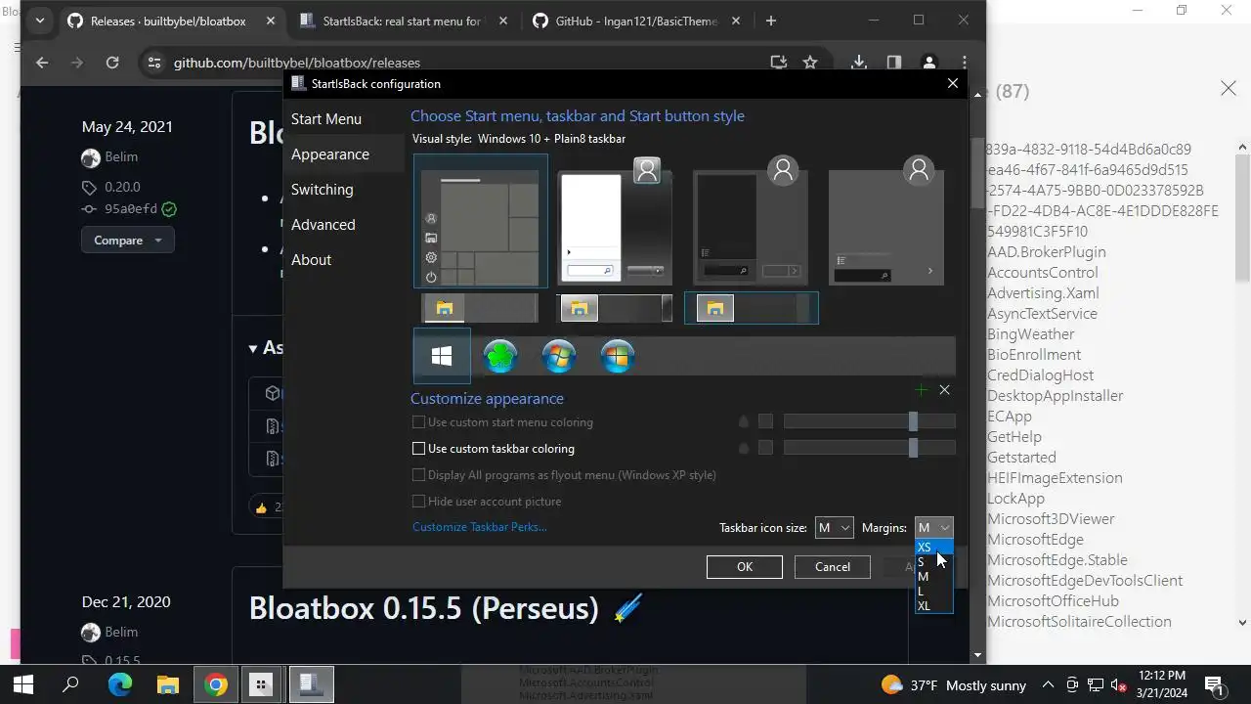This screenshot has height=704, width=1251.
Task: Open the 95a0efd commit link
Action: coord(131,209)
